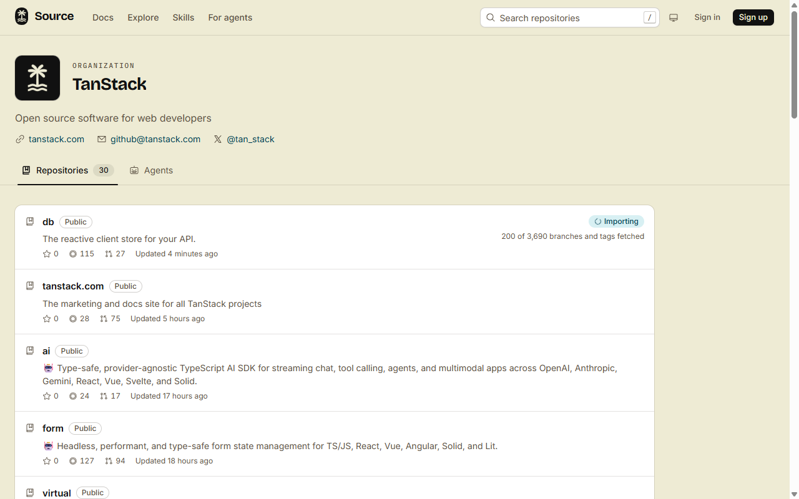Visit the tanstack.com website link

tap(56, 139)
